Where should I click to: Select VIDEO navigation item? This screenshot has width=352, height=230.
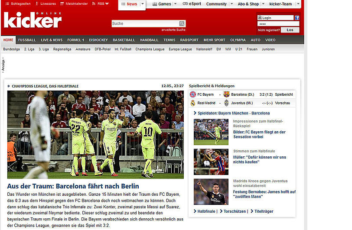271,40
